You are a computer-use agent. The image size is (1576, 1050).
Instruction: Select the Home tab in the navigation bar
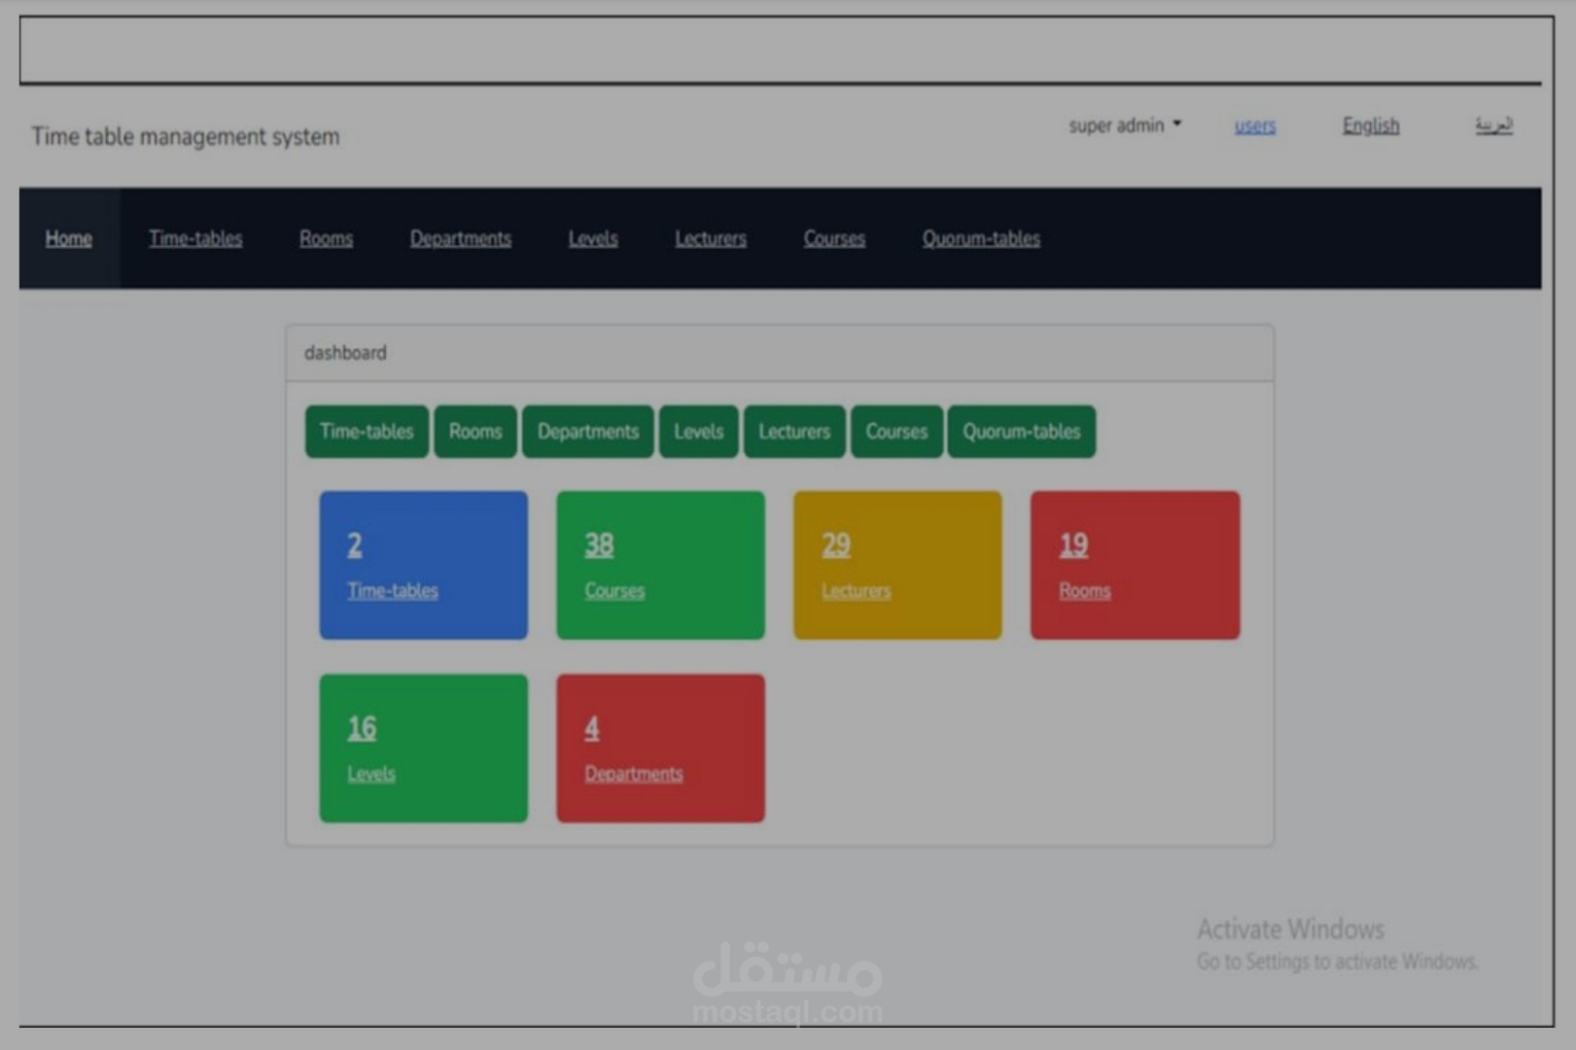point(68,238)
